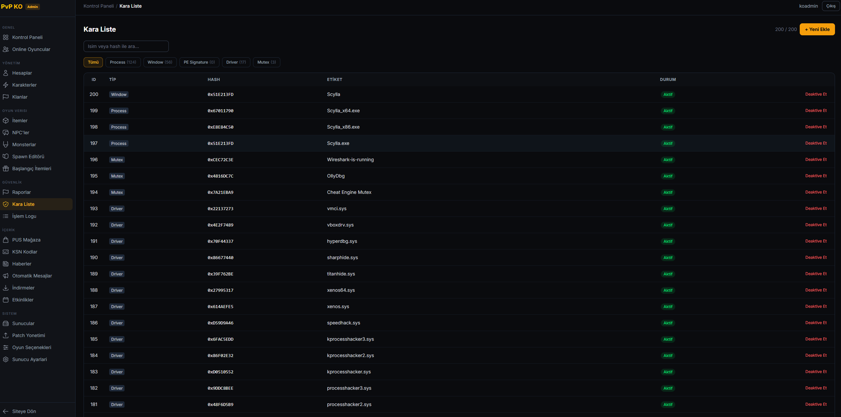This screenshot has height=417, width=841.
Task: Click the + Yeni Ekle button
Action: pyautogui.click(x=817, y=29)
